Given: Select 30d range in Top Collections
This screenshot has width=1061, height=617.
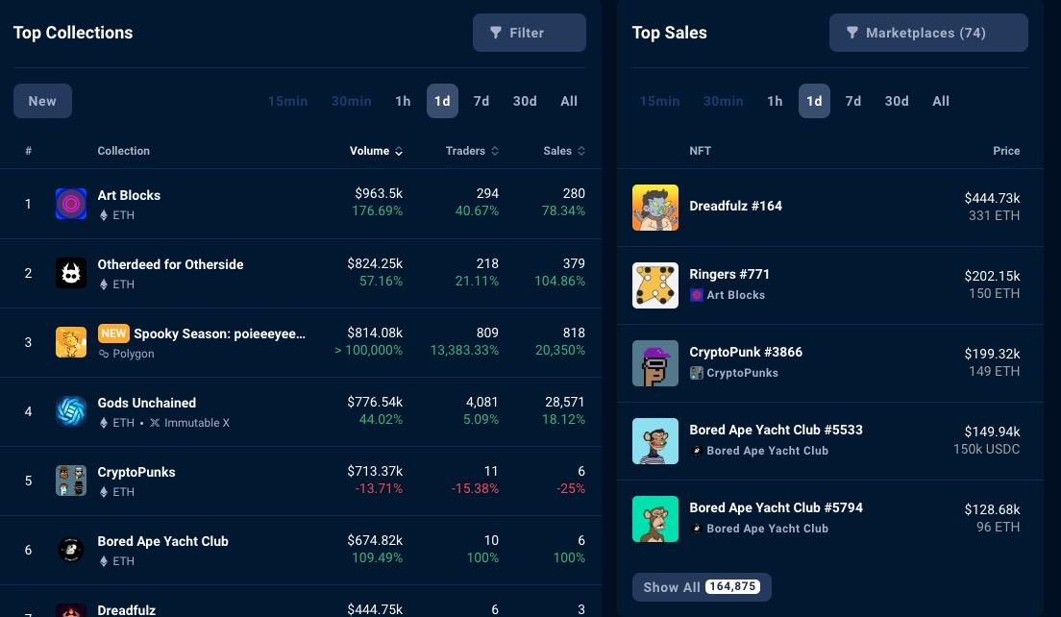Looking at the screenshot, I should click(525, 101).
